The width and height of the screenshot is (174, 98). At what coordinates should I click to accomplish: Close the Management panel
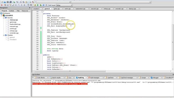click(30, 8)
